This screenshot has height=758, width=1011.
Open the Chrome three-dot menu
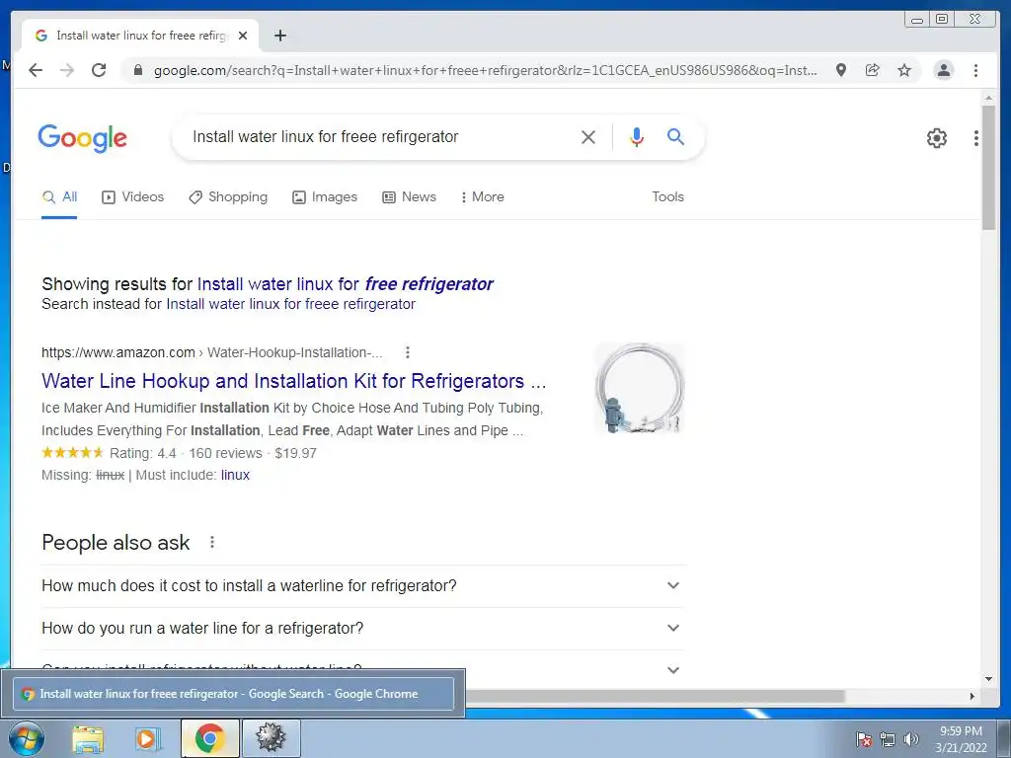975,70
